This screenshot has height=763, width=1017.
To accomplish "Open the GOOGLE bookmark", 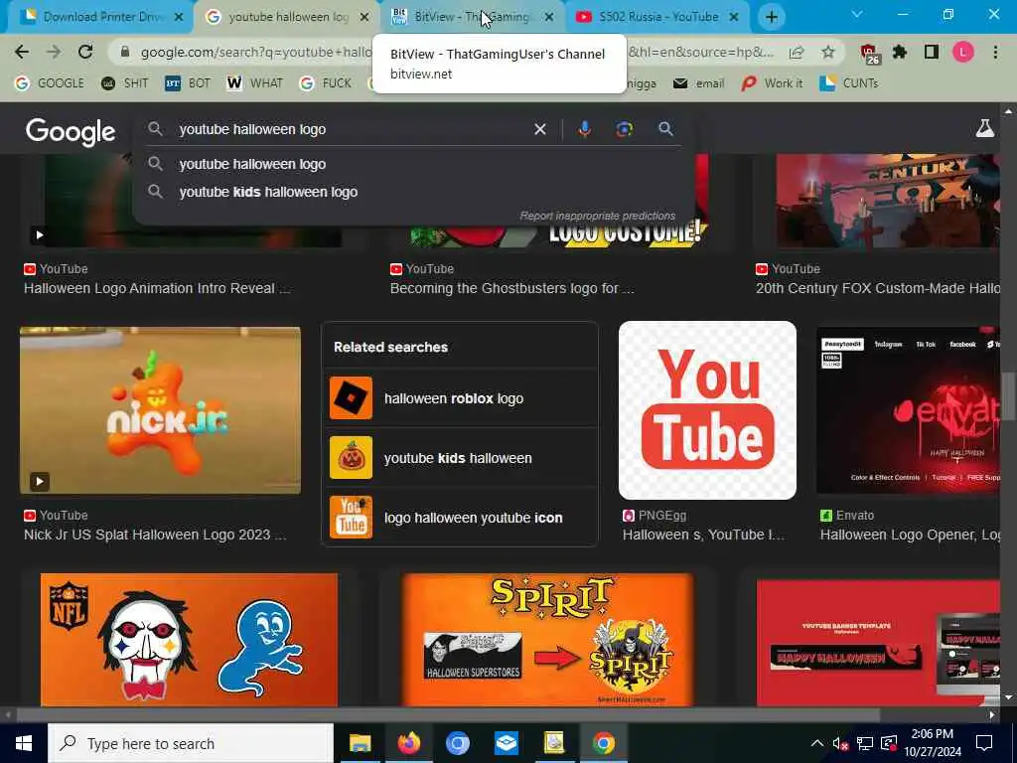I will pyautogui.click(x=50, y=83).
